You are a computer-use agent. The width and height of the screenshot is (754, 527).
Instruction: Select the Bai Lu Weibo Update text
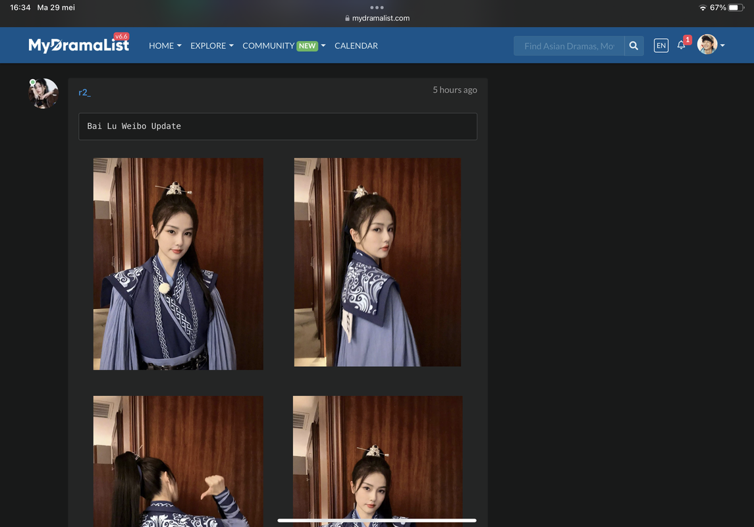[134, 126]
